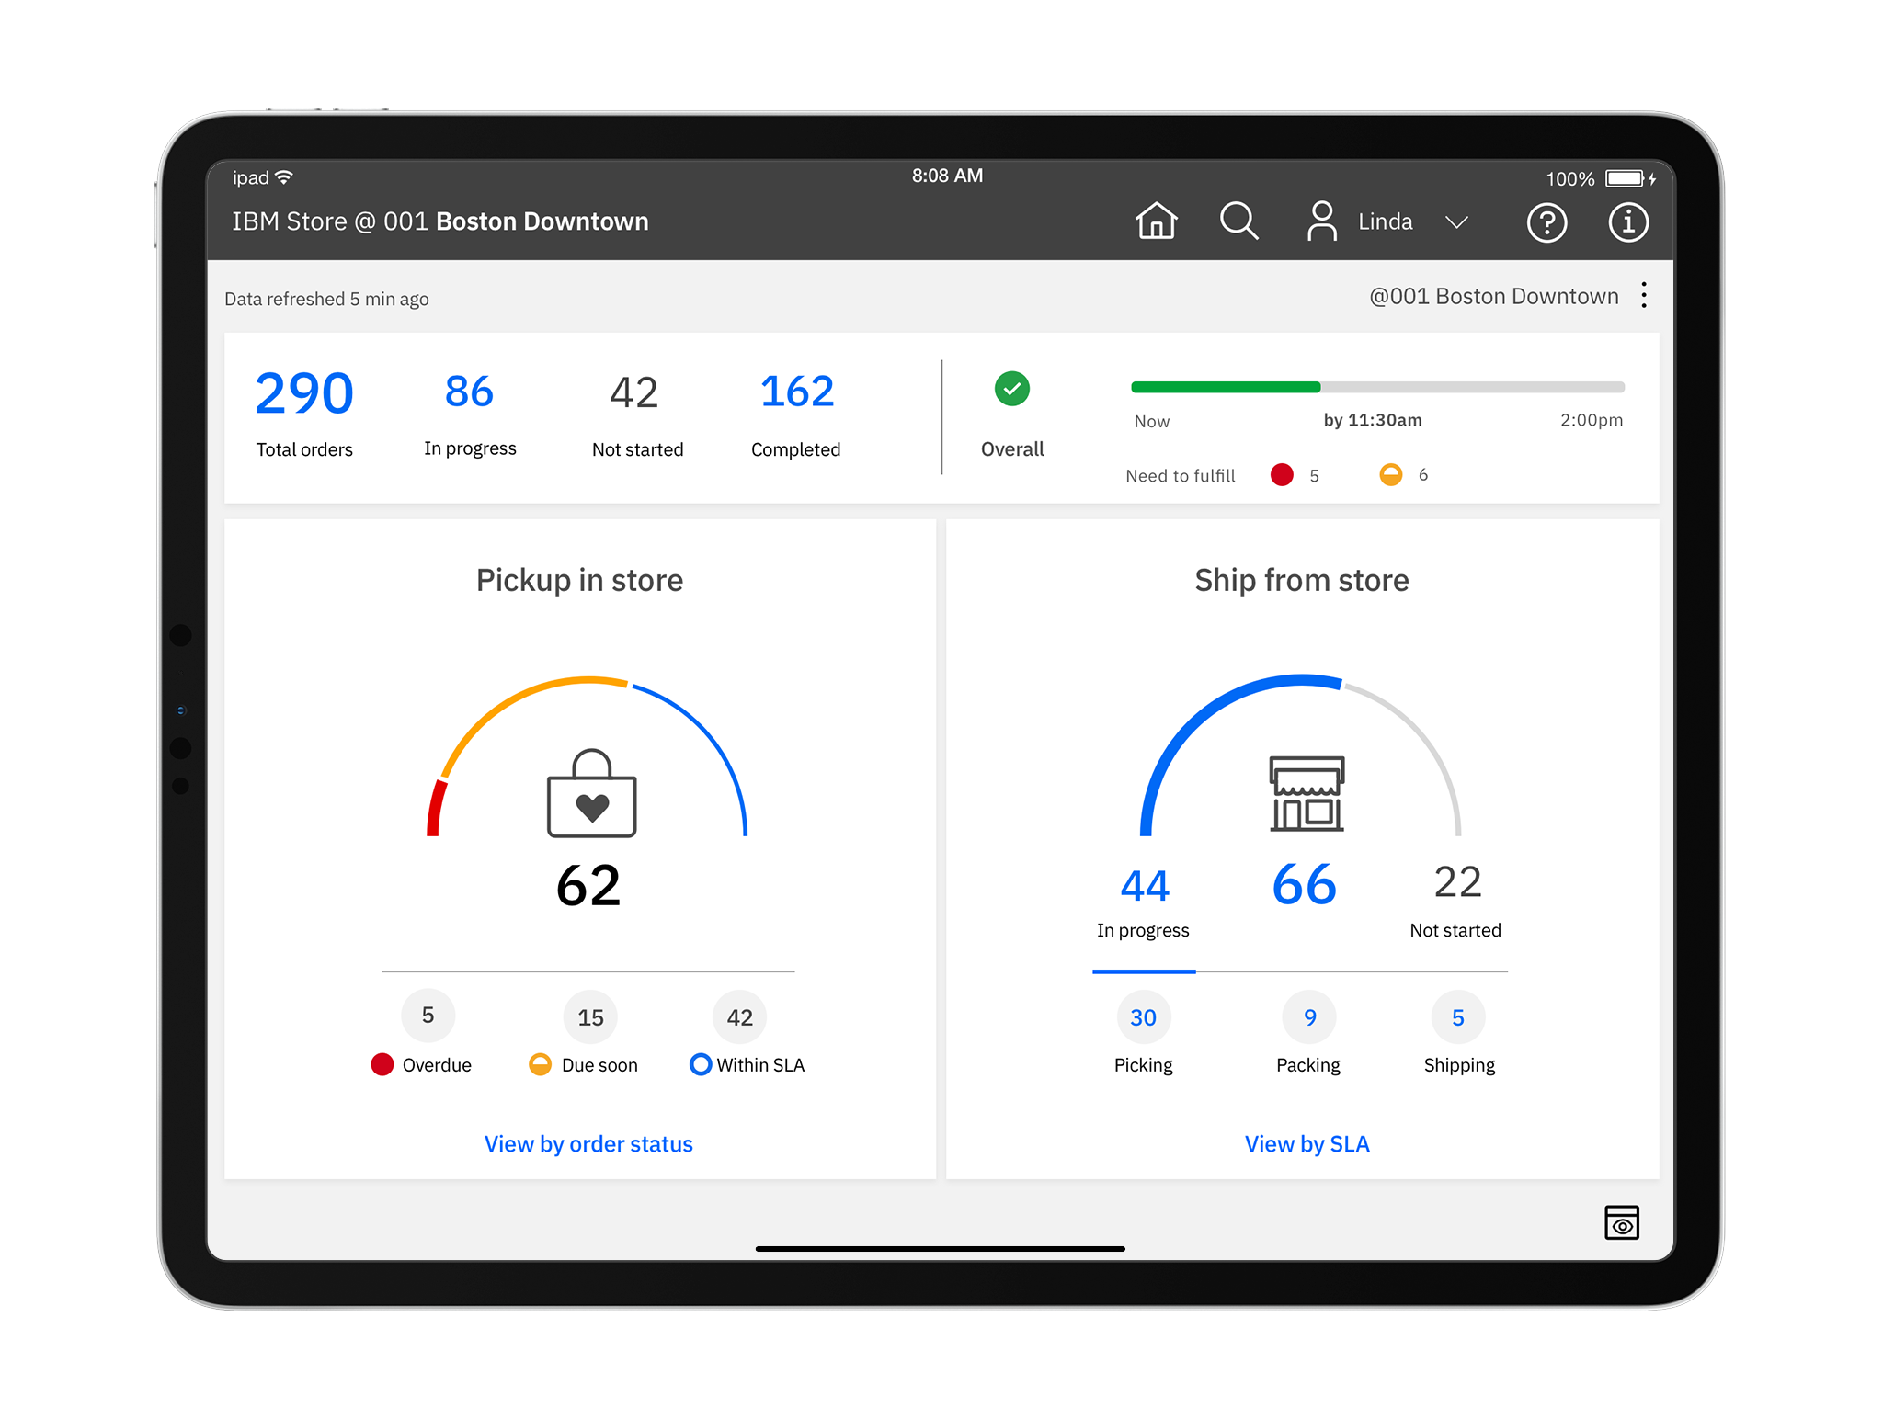
Task: Open the three-dot menu beside @001 Boston Downtown
Action: pos(1644,295)
